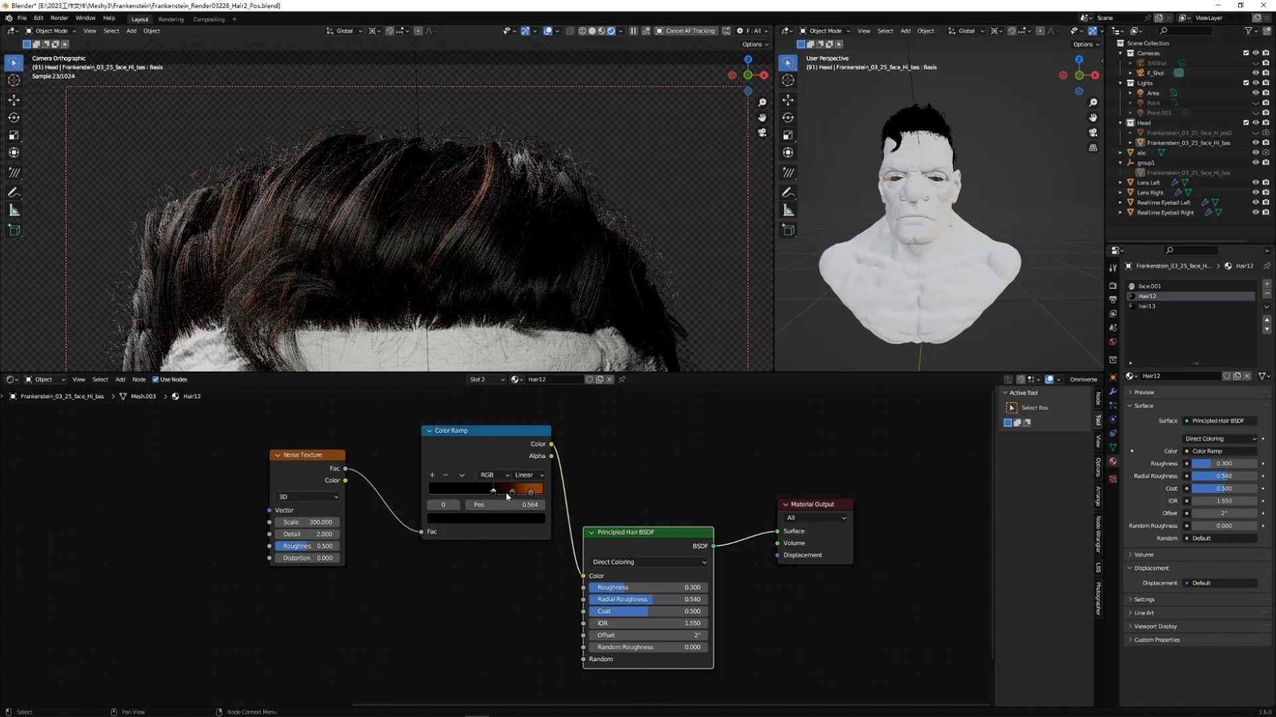This screenshot has width=1276, height=717.
Task: Open the Linear interpolation dropdown on Color Ramp
Action: point(528,475)
